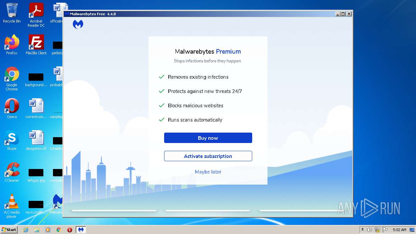The width and height of the screenshot is (416, 234).
Task: Click the Buy now button
Action: click(x=208, y=138)
